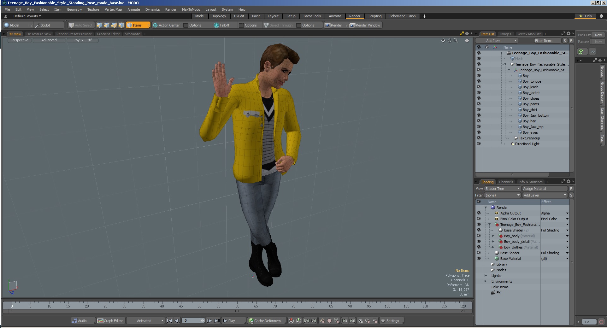This screenshot has width=607, height=328.
Task: Toggle Action Center Options checkbox
Action: [186, 25]
